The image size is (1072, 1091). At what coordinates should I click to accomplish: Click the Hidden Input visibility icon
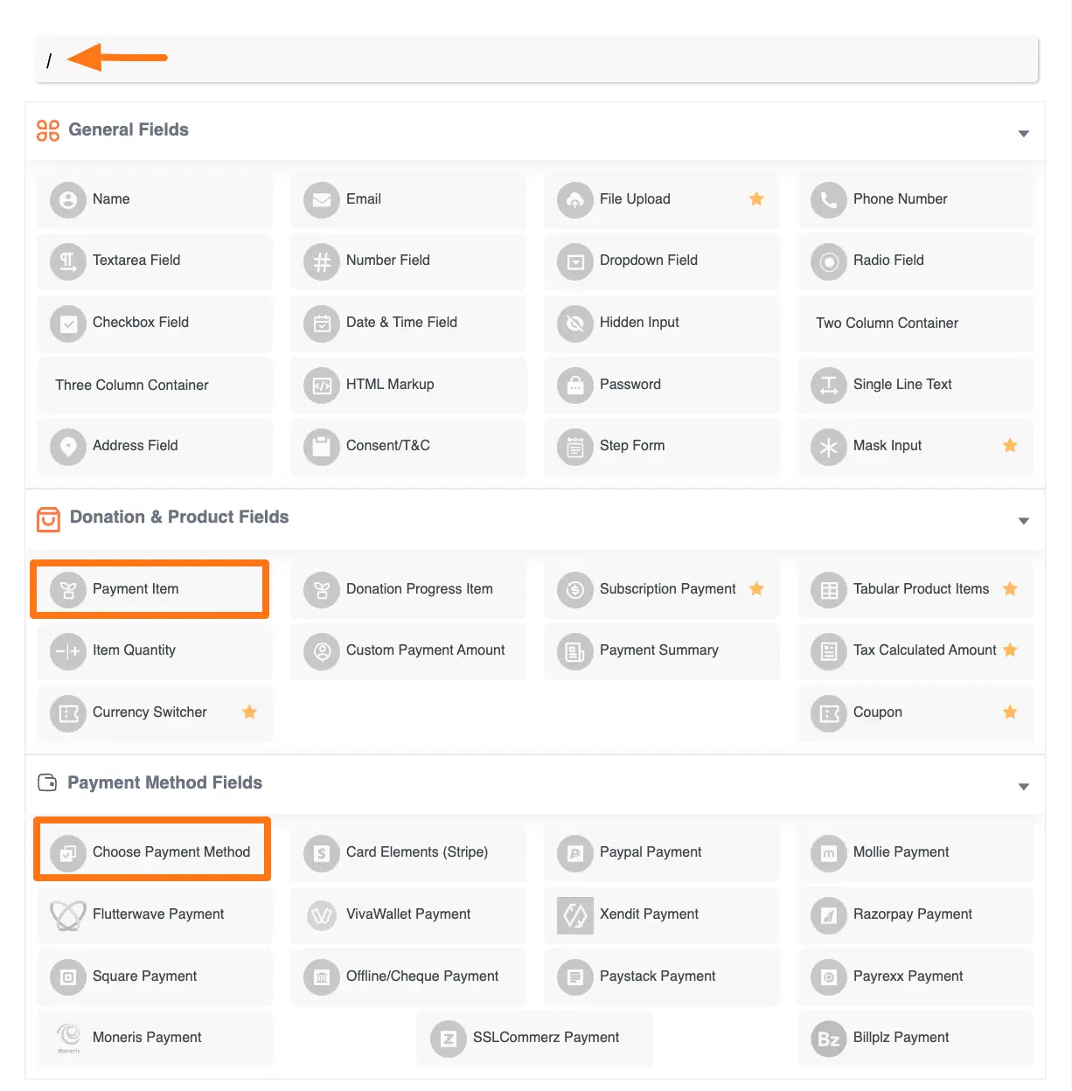point(574,323)
